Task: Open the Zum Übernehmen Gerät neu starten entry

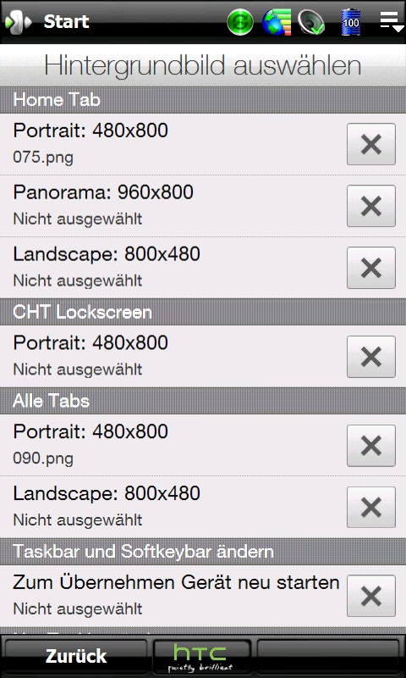Action: click(x=173, y=596)
